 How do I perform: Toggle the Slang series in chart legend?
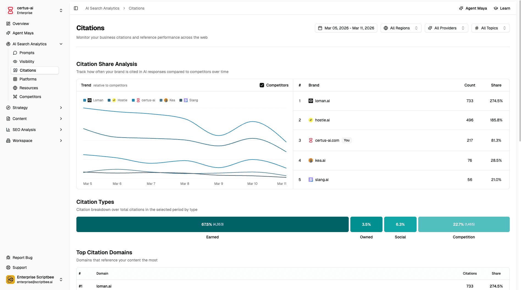click(189, 100)
